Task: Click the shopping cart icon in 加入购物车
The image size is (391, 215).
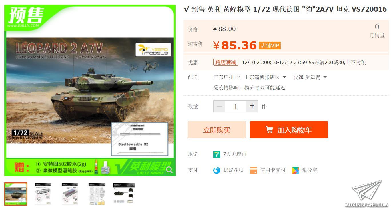Action: pos(269,130)
